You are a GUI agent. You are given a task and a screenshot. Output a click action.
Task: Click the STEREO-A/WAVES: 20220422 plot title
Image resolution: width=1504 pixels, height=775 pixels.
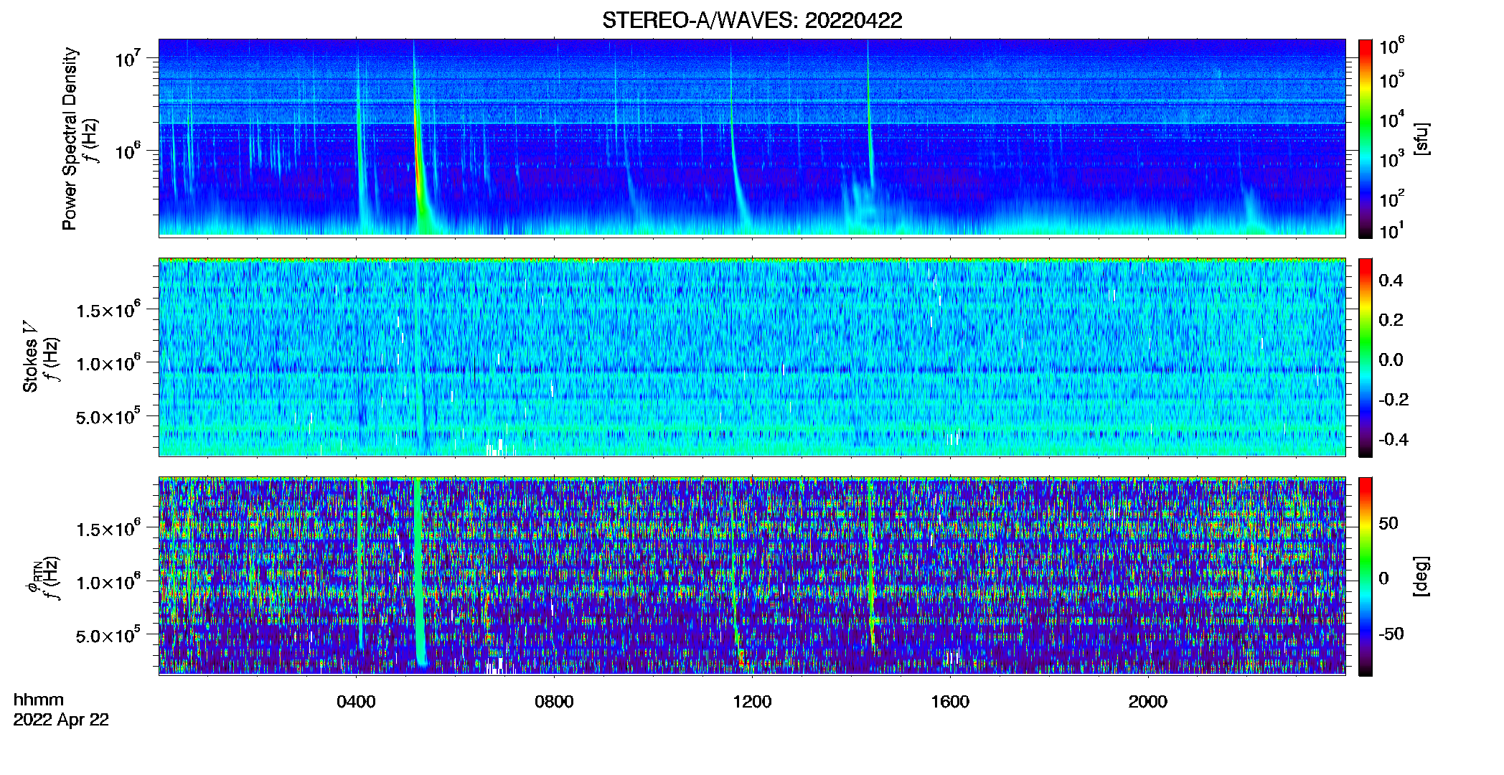[752, 20]
